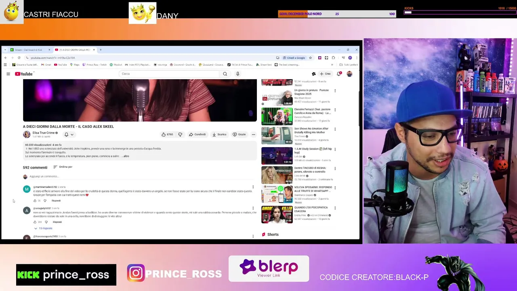This screenshot has height=291, width=517.
Task: Open options for 1 A.M Study Session
Action: coord(335,150)
